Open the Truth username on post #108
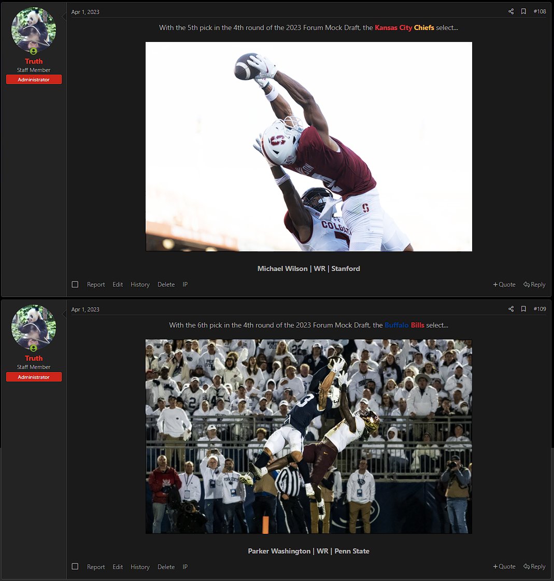 34,61
